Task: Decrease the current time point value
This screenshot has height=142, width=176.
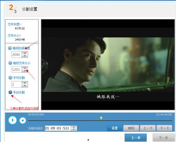Action: tap(74, 129)
